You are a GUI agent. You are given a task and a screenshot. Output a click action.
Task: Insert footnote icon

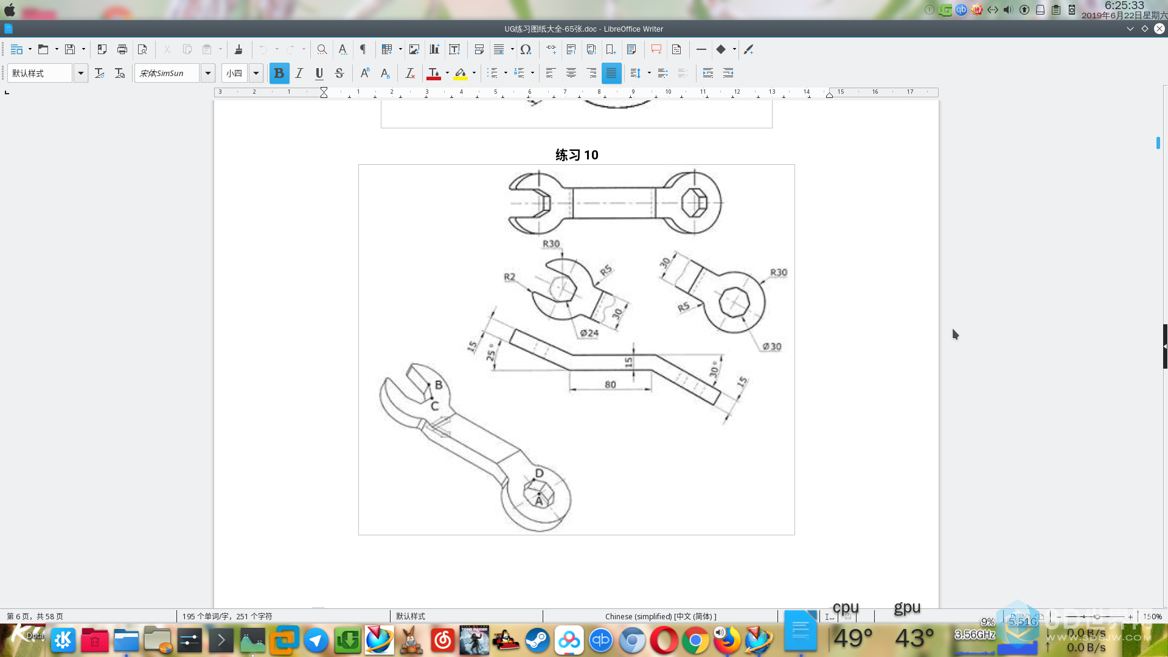pos(571,49)
